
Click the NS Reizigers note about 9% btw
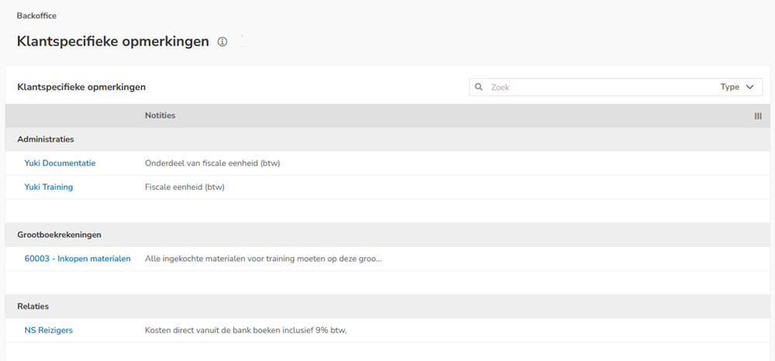point(246,330)
